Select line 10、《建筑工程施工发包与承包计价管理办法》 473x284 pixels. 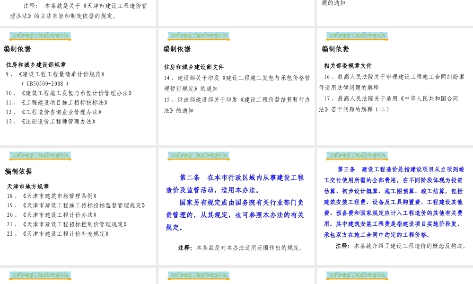pyautogui.click(x=69, y=93)
